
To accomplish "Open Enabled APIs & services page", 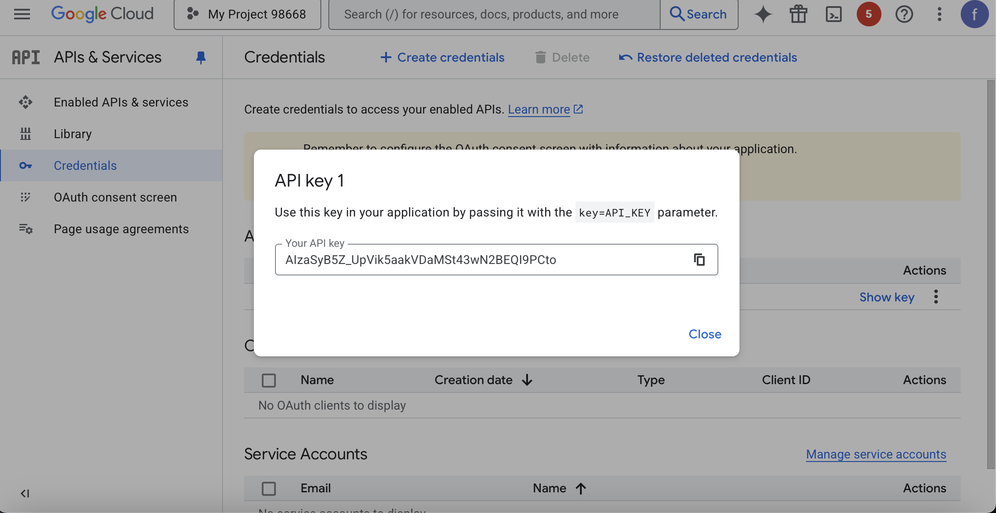I will point(121,102).
